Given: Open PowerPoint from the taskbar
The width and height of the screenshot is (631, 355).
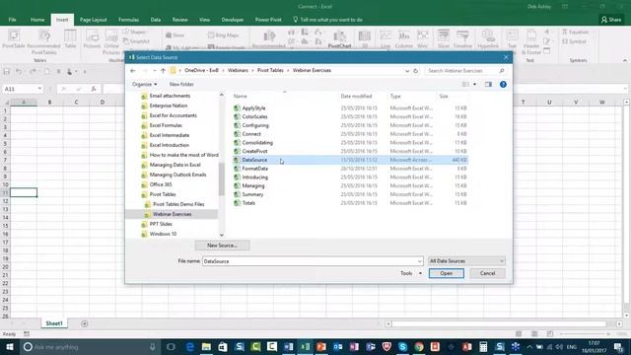Looking at the screenshot, I should (321, 346).
